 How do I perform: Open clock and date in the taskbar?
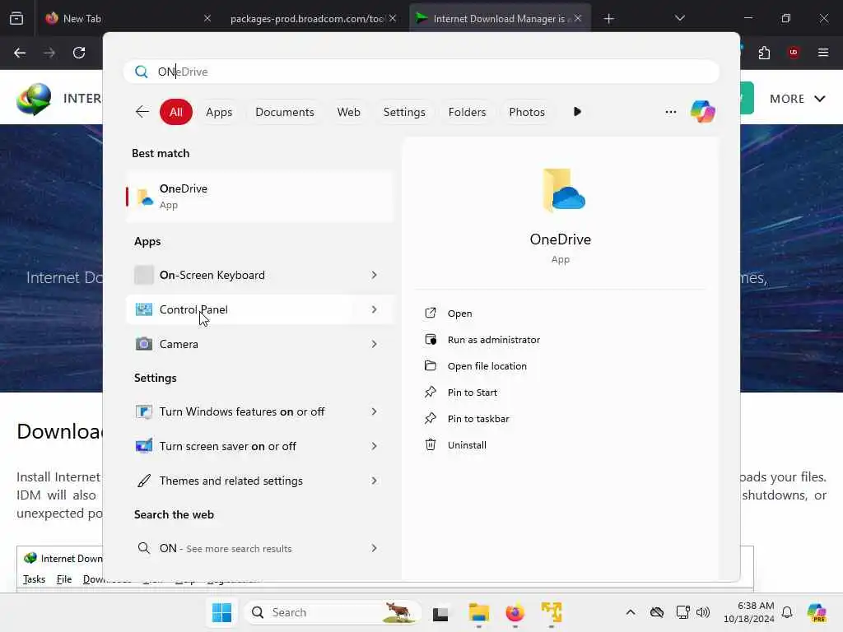pyautogui.click(x=748, y=612)
